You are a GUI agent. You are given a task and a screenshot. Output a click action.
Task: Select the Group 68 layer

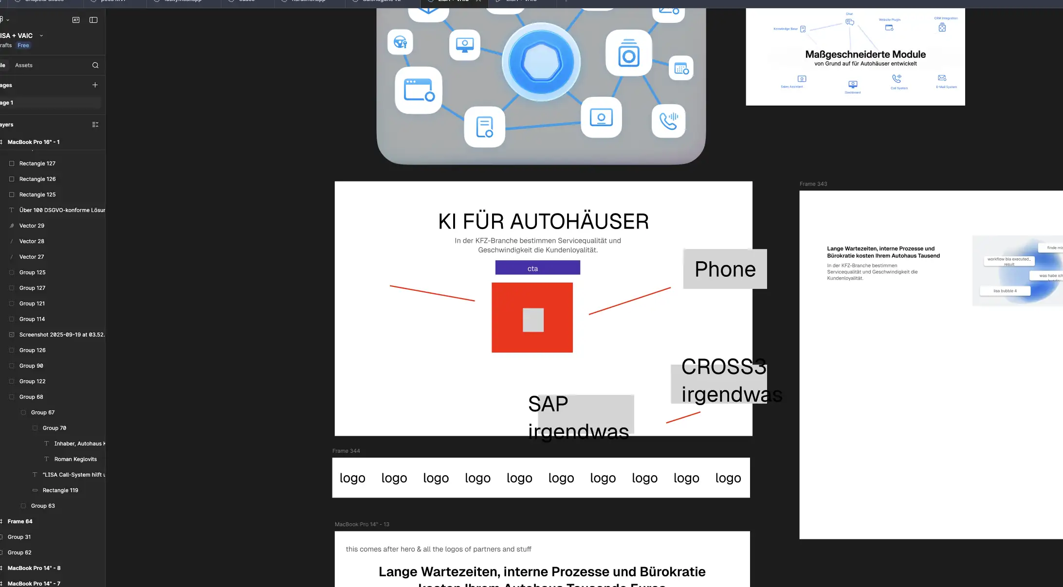pyautogui.click(x=31, y=397)
